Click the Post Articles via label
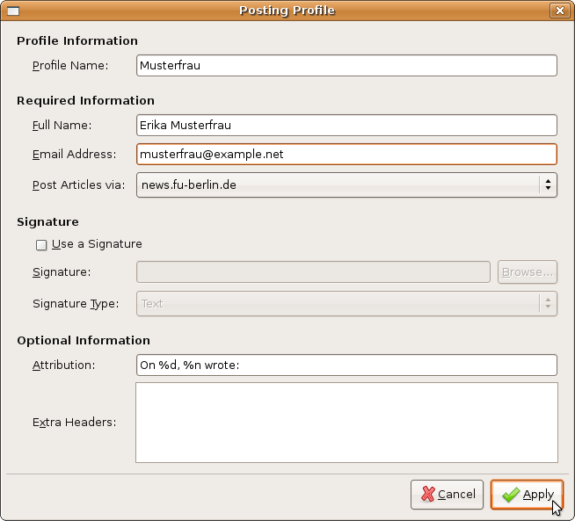The width and height of the screenshot is (575, 521). (78, 185)
